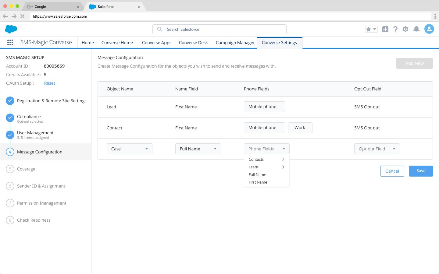The width and height of the screenshot is (439, 274).
Task: Open Registration & Remote Site Settings step
Action: [x=52, y=101]
